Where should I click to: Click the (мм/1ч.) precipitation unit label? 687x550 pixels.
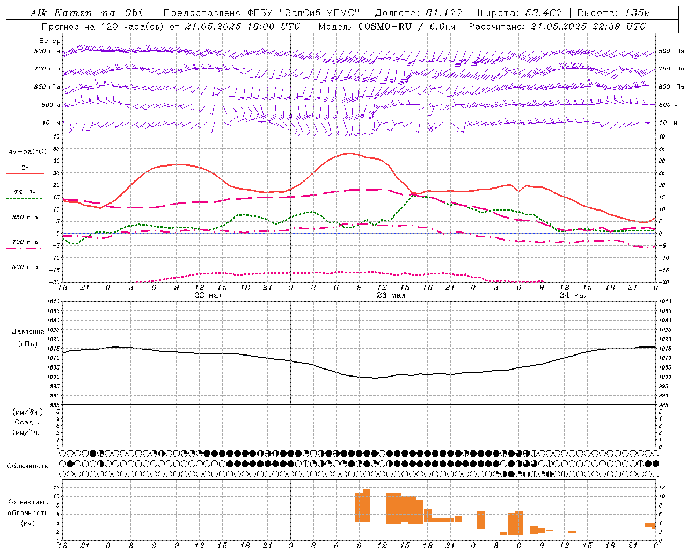[x=28, y=432]
